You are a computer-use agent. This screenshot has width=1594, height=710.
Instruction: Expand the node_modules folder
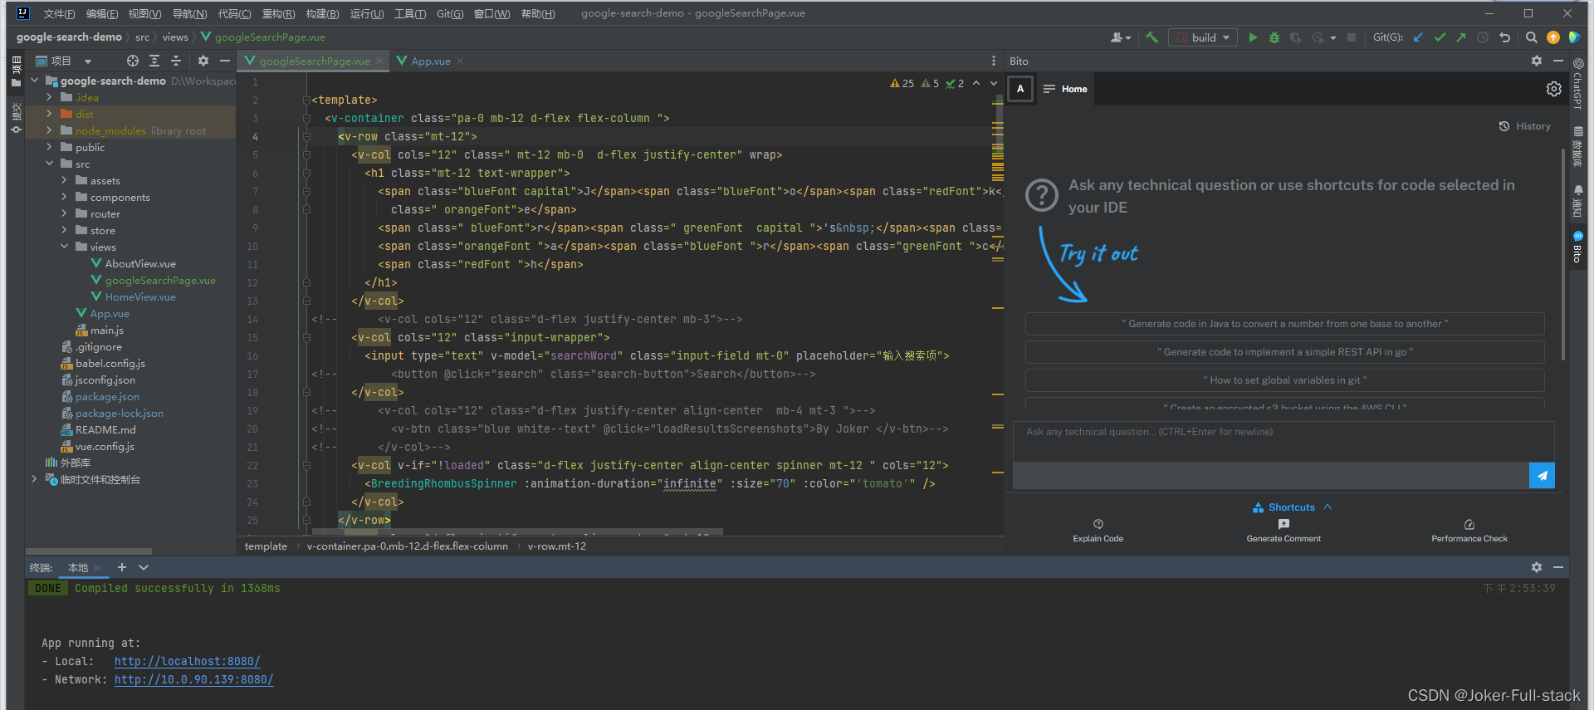click(49, 130)
